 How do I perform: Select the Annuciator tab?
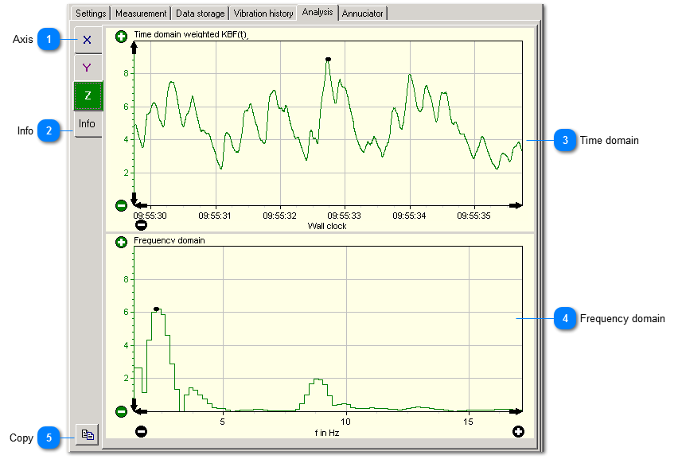(x=363, y=14)
